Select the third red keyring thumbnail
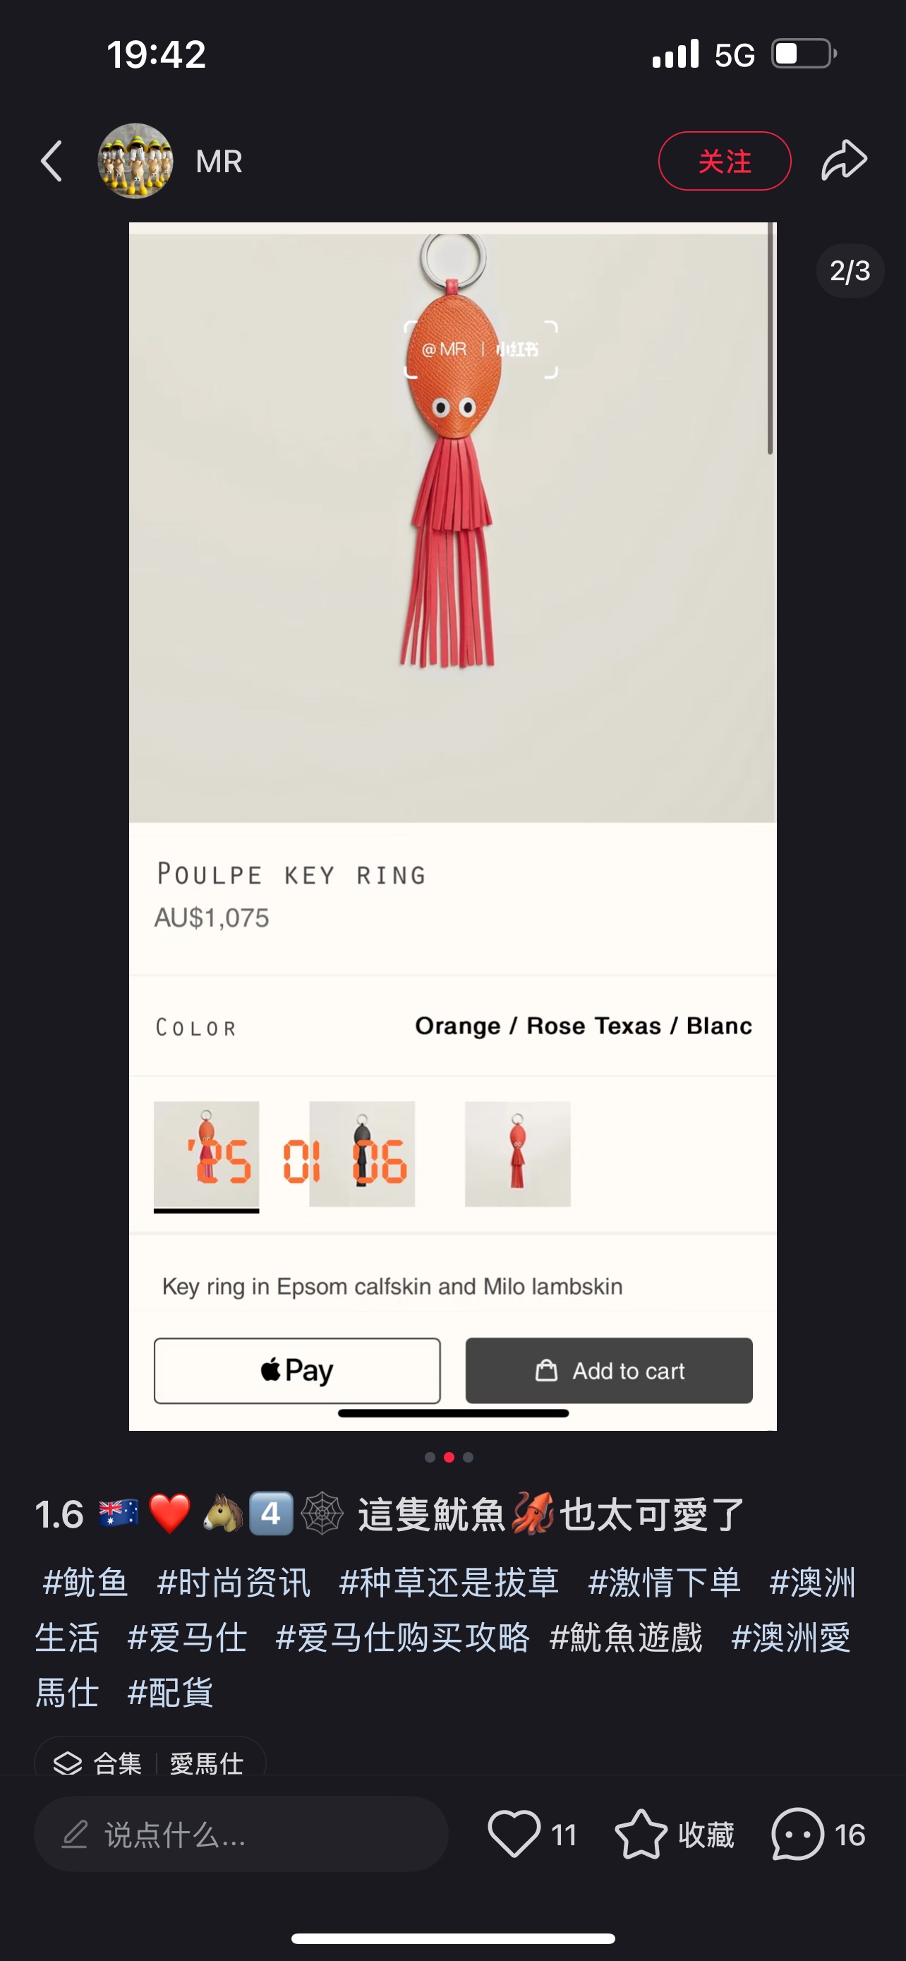Screen dimensions: 906x1961 (517, 1154)
